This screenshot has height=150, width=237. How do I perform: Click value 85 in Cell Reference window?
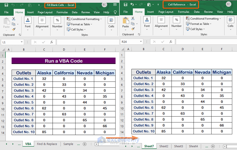[164, 131]
